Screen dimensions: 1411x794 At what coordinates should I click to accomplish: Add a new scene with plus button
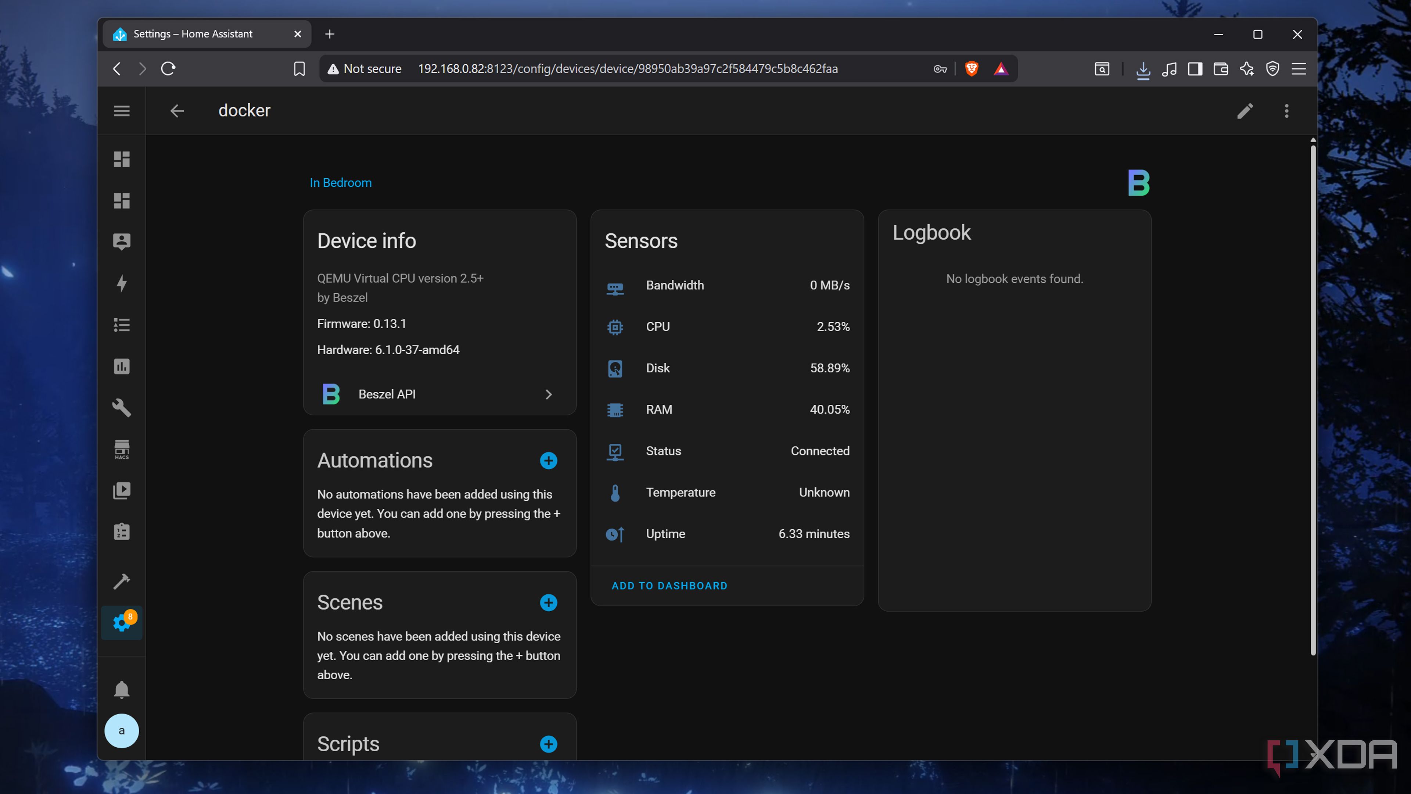pyautogui.click(x=548, y=602)
